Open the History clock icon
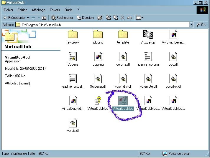Image resolution: width=210 pixels, height=158 pixels. click(100, 18)
